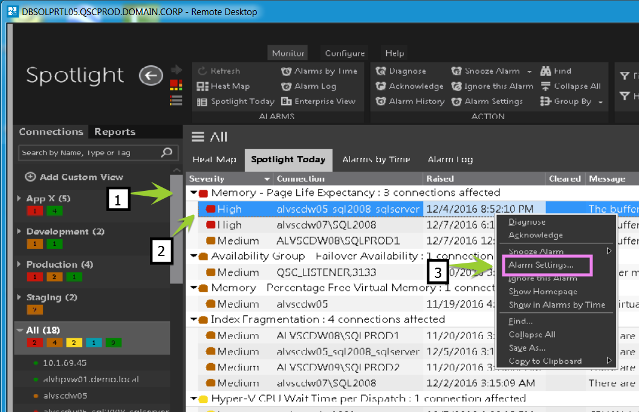Collapse the All (18) group

point(19,330)
